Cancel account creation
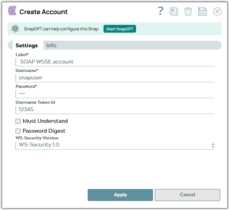 [x=187, y=195]
